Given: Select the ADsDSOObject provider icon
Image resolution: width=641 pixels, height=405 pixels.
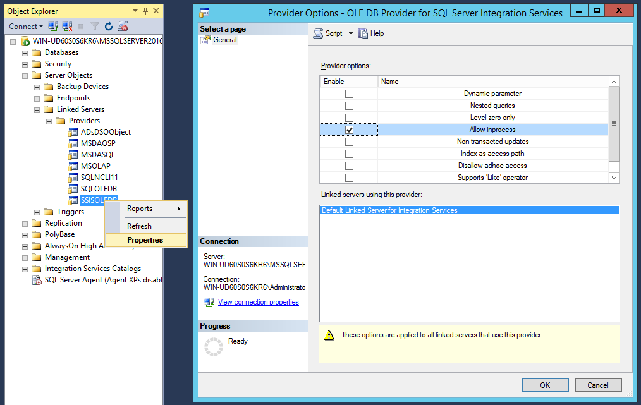Looking at the screenshot, I should click(73, 132).
